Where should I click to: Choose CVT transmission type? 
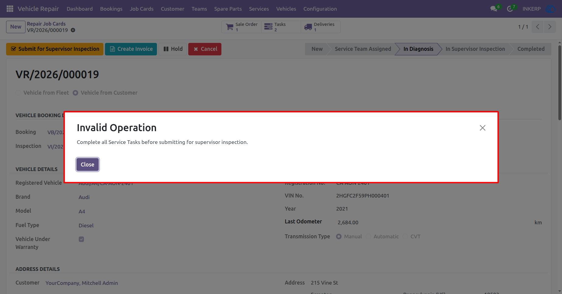(x=405, y=236)
